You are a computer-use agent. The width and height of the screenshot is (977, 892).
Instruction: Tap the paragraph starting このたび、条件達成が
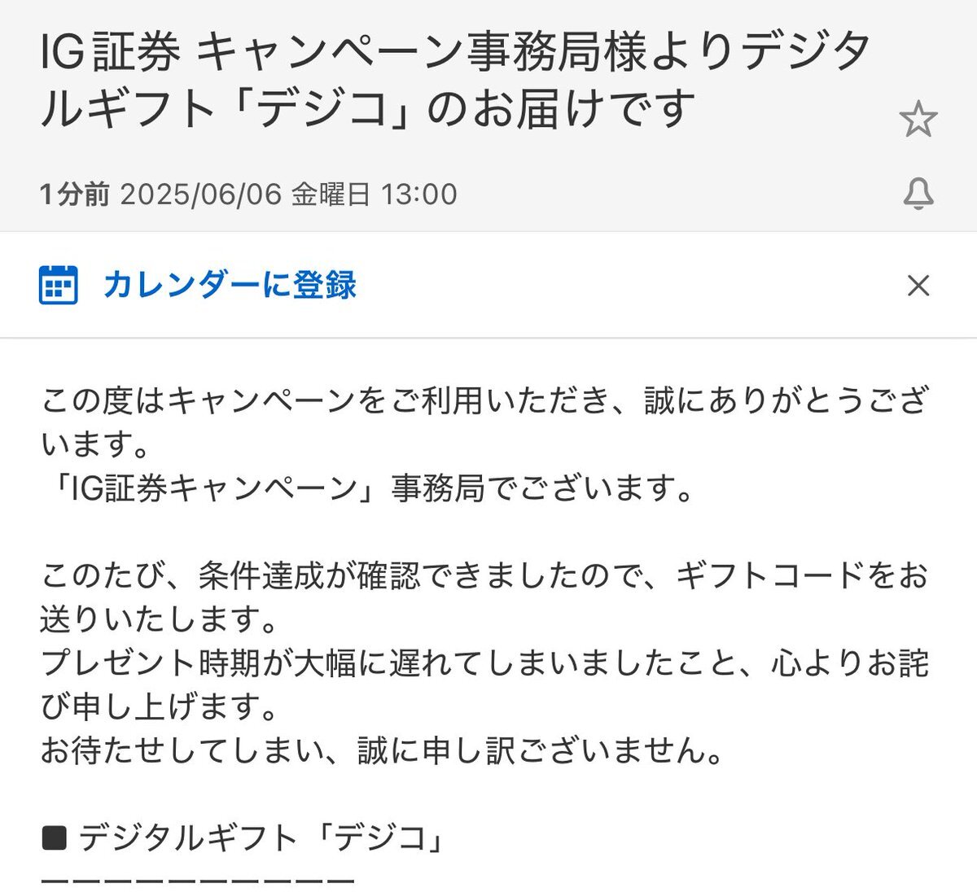coord(484,597)
